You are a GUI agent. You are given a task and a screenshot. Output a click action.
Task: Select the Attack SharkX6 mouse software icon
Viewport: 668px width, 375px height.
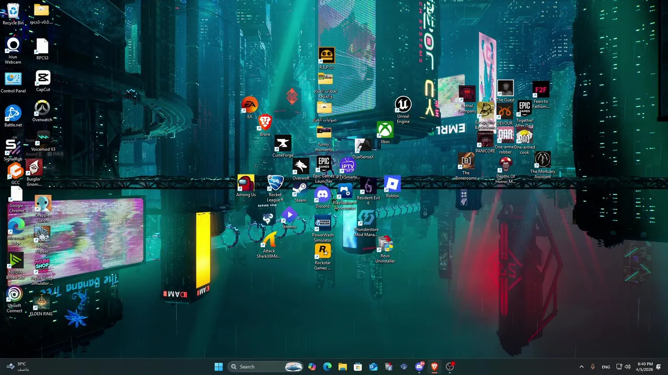[x=269, y=246]
